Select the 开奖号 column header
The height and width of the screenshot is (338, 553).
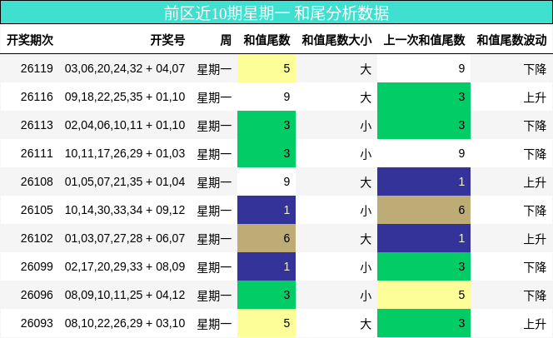pos(167,40)
